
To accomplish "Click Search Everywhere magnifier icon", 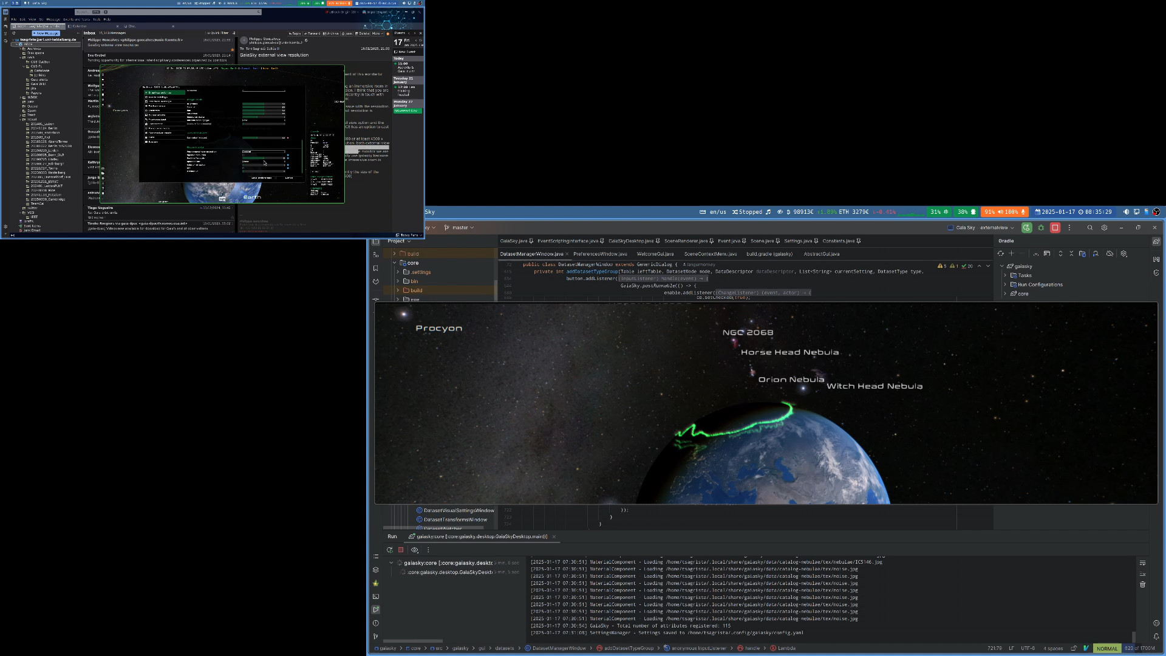I will 1090,228.
